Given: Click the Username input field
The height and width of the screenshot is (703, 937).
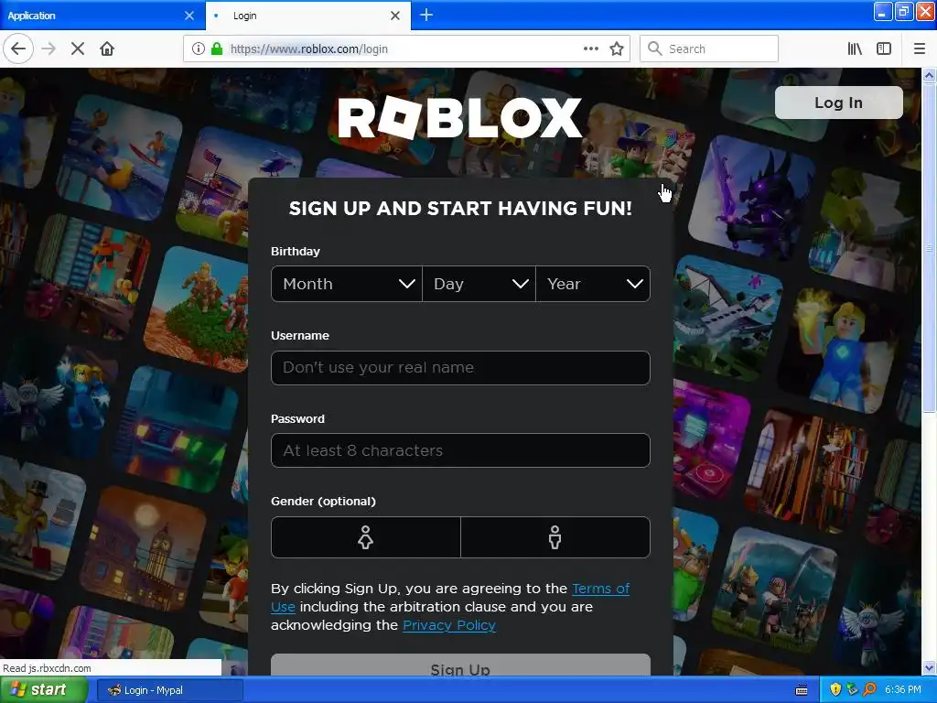Looking at the screenshot, I should (x=460, y=368).
